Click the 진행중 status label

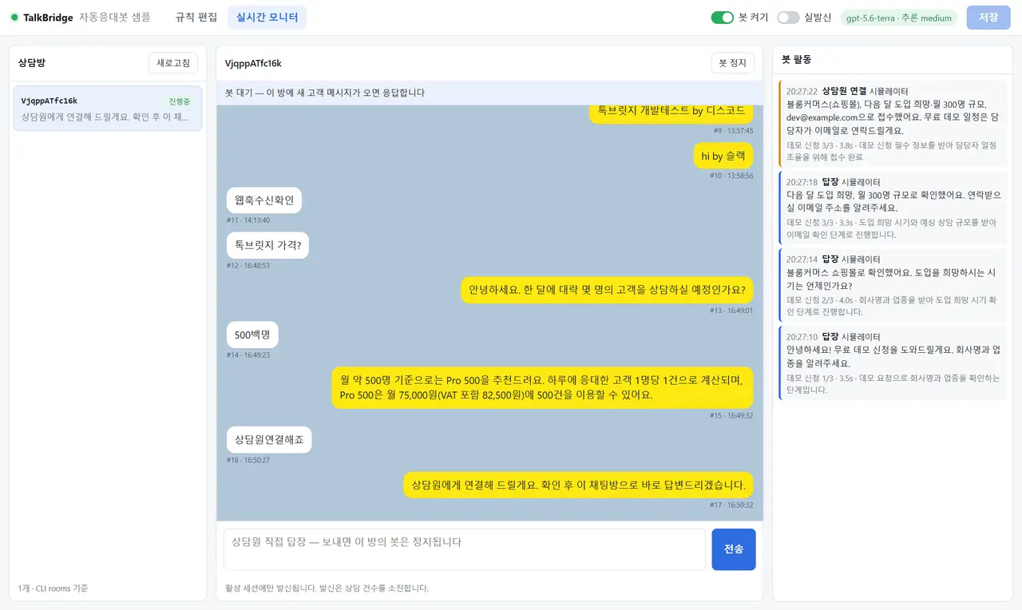tap(180, 101)
